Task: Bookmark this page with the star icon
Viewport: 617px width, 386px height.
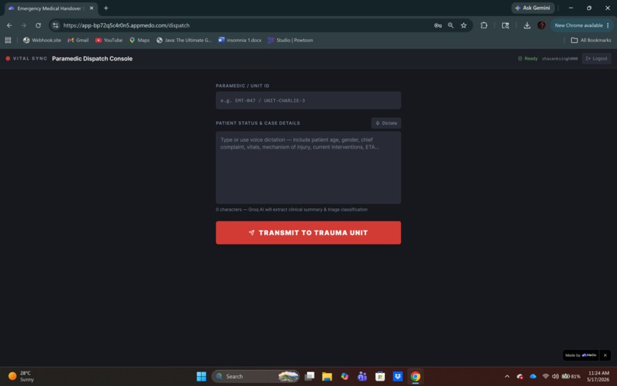Action: (464, 25)
